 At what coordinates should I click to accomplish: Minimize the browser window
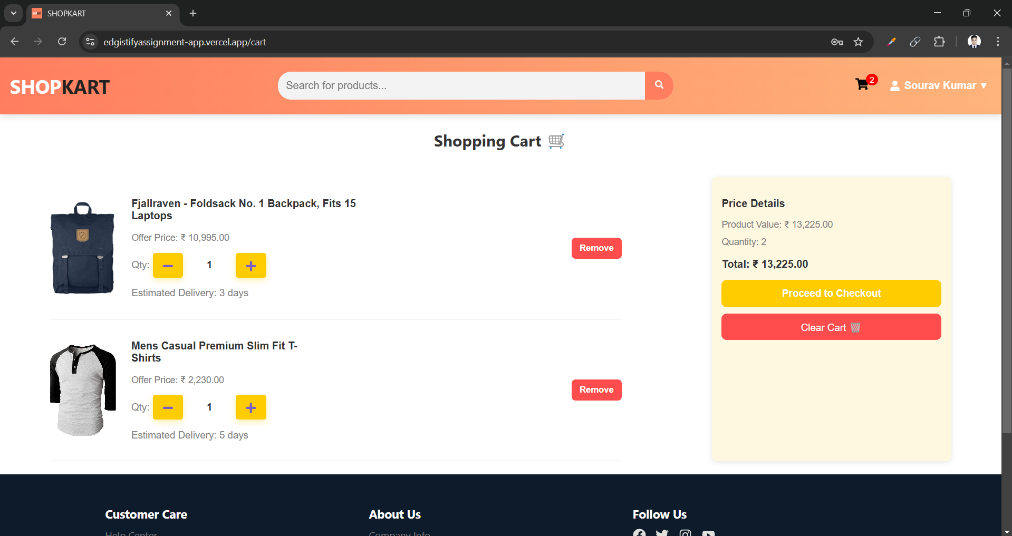tap(937, 13)
